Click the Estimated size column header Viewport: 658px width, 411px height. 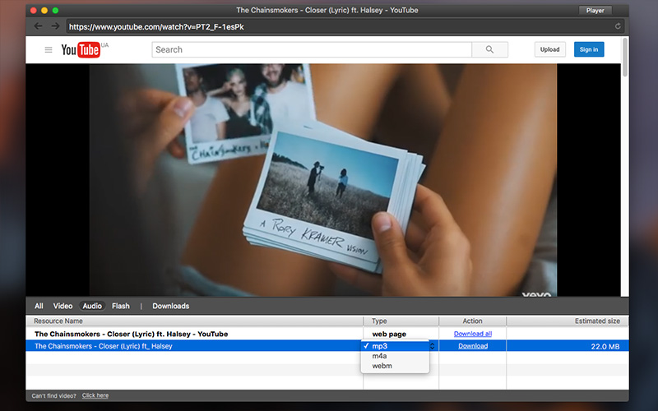point(568,321)
